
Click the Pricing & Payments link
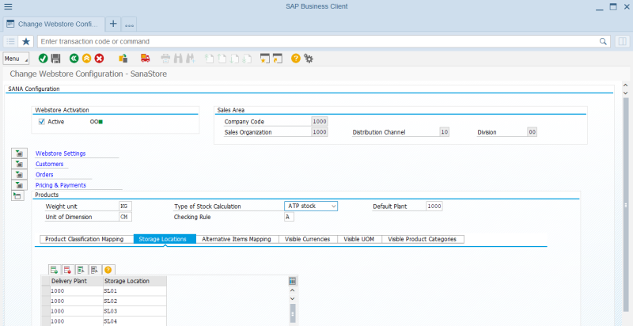[61, 185]
